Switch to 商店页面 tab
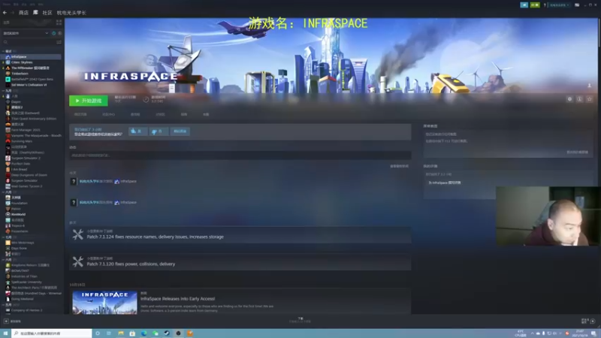Viewport: 601px width, 338px height. (x=80, y=114)
